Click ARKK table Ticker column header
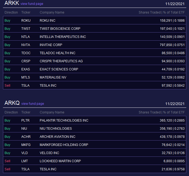Screen dimensions: 189x176 pos(26,12)
